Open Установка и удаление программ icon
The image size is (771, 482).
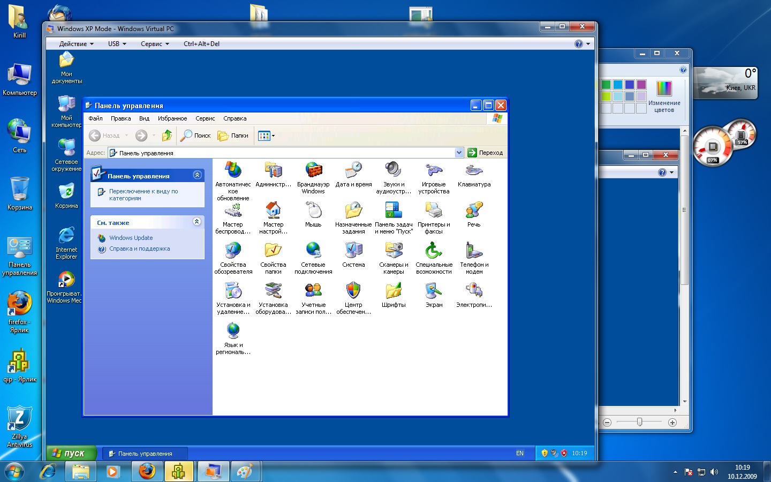(233, 298)
